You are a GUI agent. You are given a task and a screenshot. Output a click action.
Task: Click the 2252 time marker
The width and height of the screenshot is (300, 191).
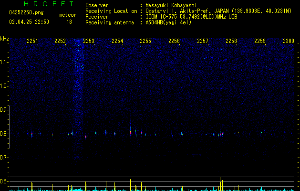coord(60,41)
